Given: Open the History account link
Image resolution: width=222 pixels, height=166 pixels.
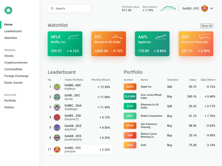Looking at the screenshot, I should (x=9, y=107).
